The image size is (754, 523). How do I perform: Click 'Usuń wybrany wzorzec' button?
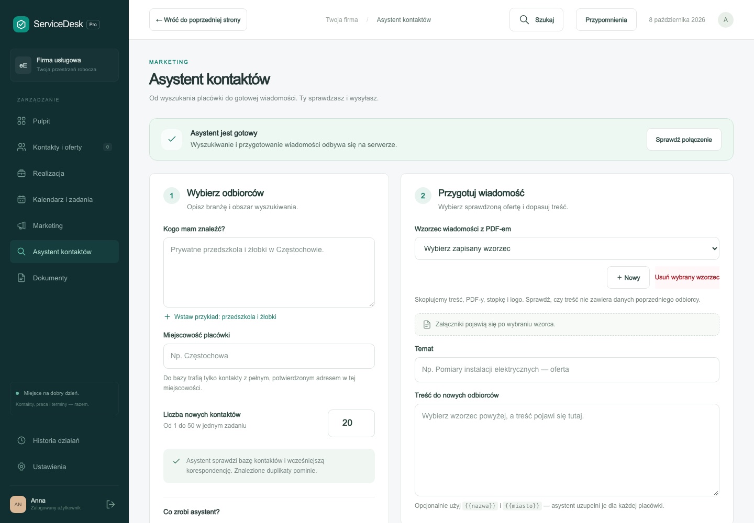click(x=687, y=277)
